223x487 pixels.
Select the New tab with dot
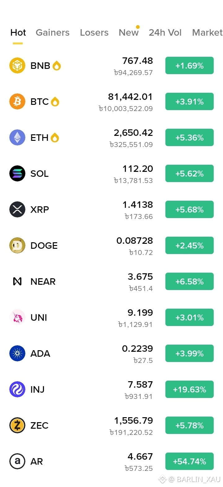tap(129, 32)
